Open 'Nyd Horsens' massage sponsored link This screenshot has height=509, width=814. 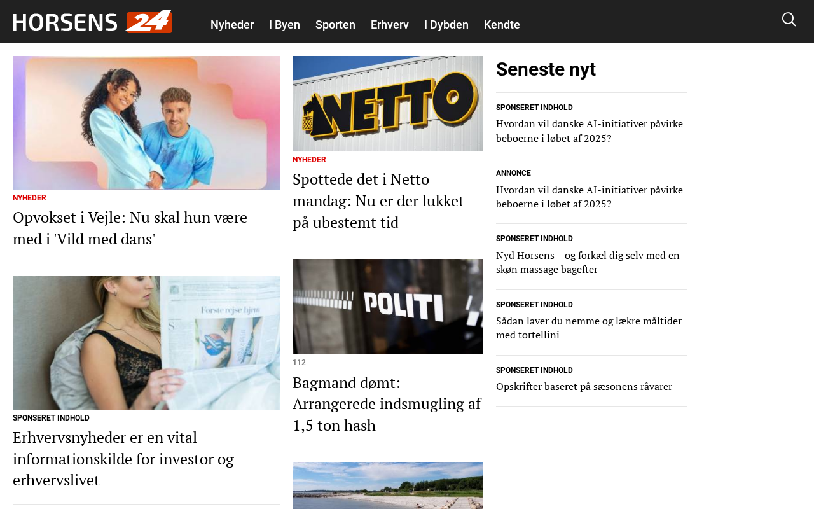pyautogui.click(x=588, y=262)
